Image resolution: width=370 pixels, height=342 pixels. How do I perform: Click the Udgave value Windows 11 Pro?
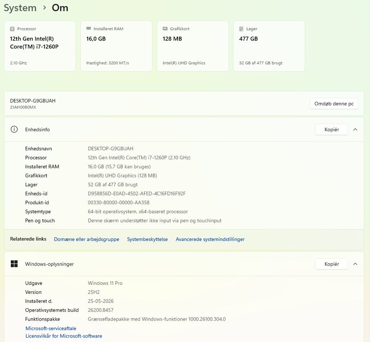coord(105,283)
